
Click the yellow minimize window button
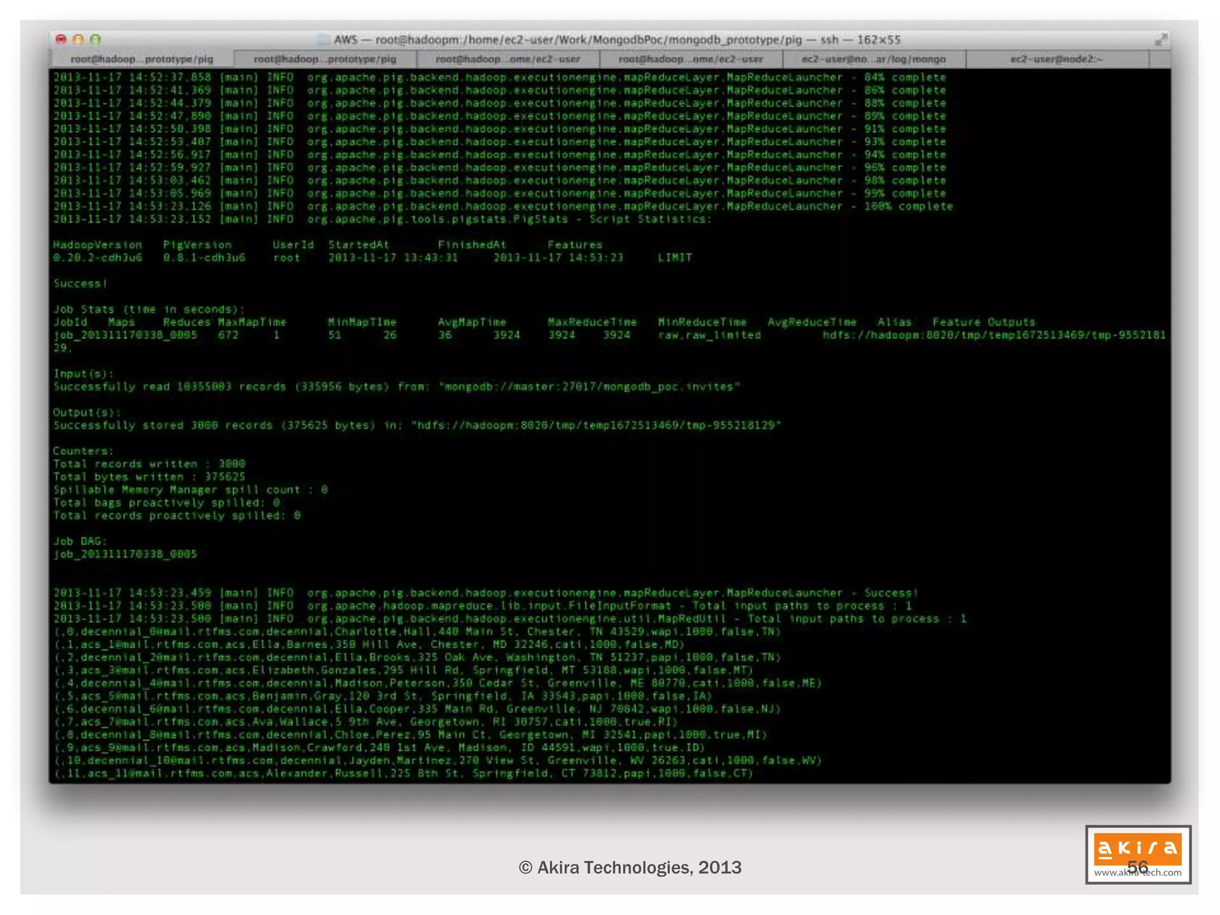[78, 39]
